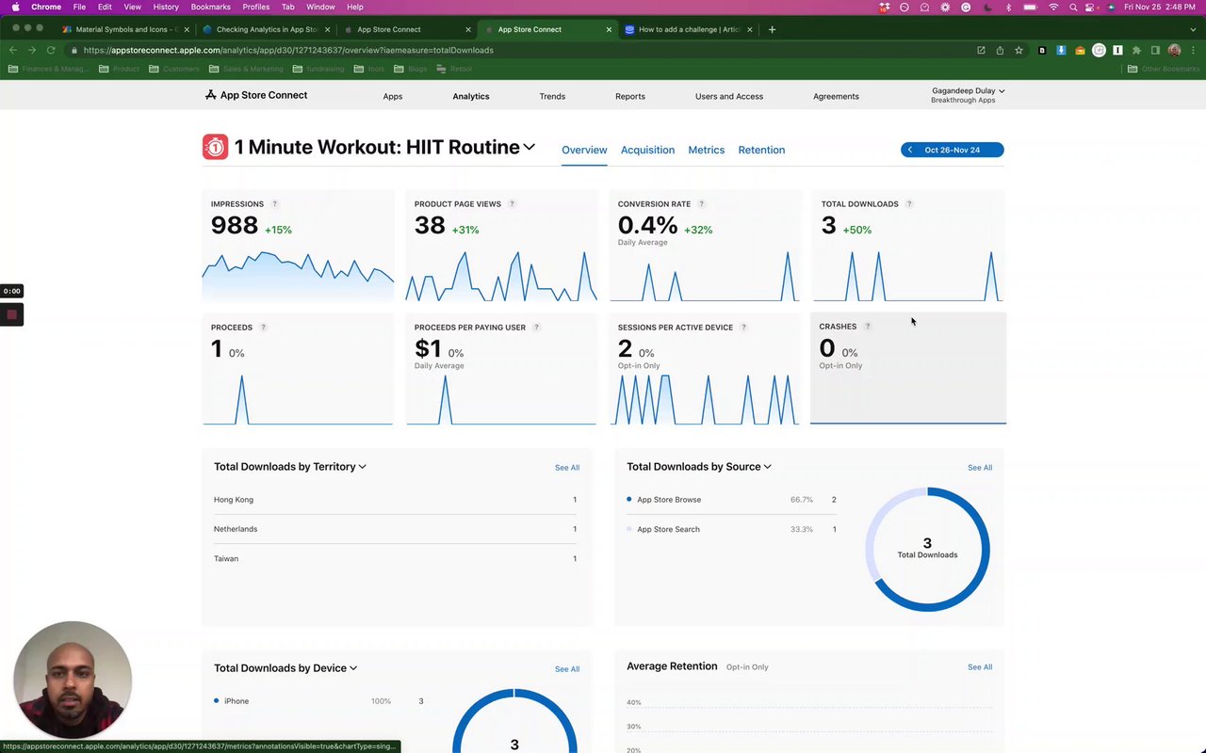
Task: Expand Total Downloads by Source dropdown
Action: click(768, 467)
